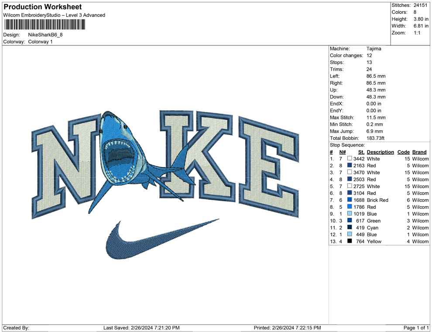The width and height of the screenshot is (432, 332).
Task: Select the 'Green' description in row 10
Action: [x=374, y=220]
